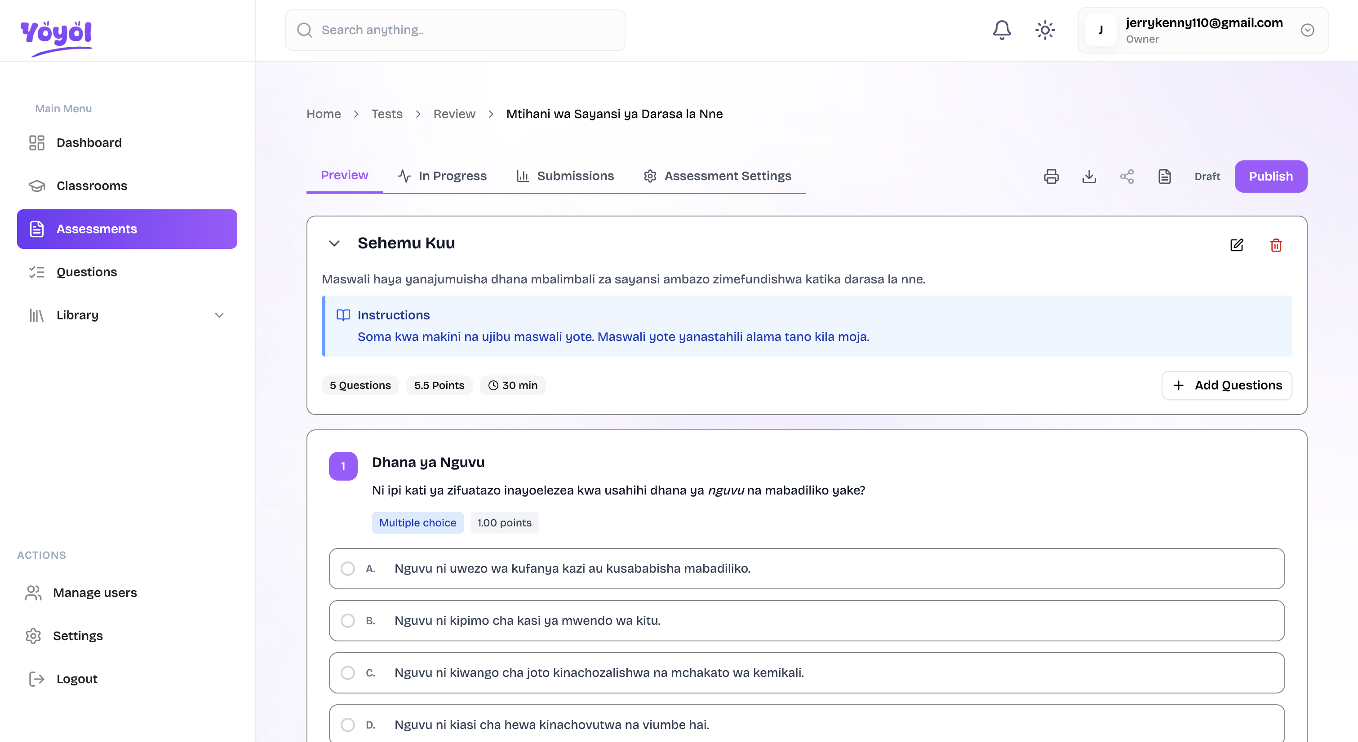Expand the Library sidebar menu
1358x742 pixels.
pos(219,315)
